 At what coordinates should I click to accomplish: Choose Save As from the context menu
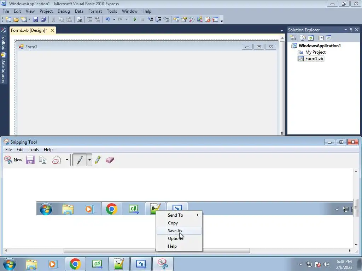(x=179, y=231)
